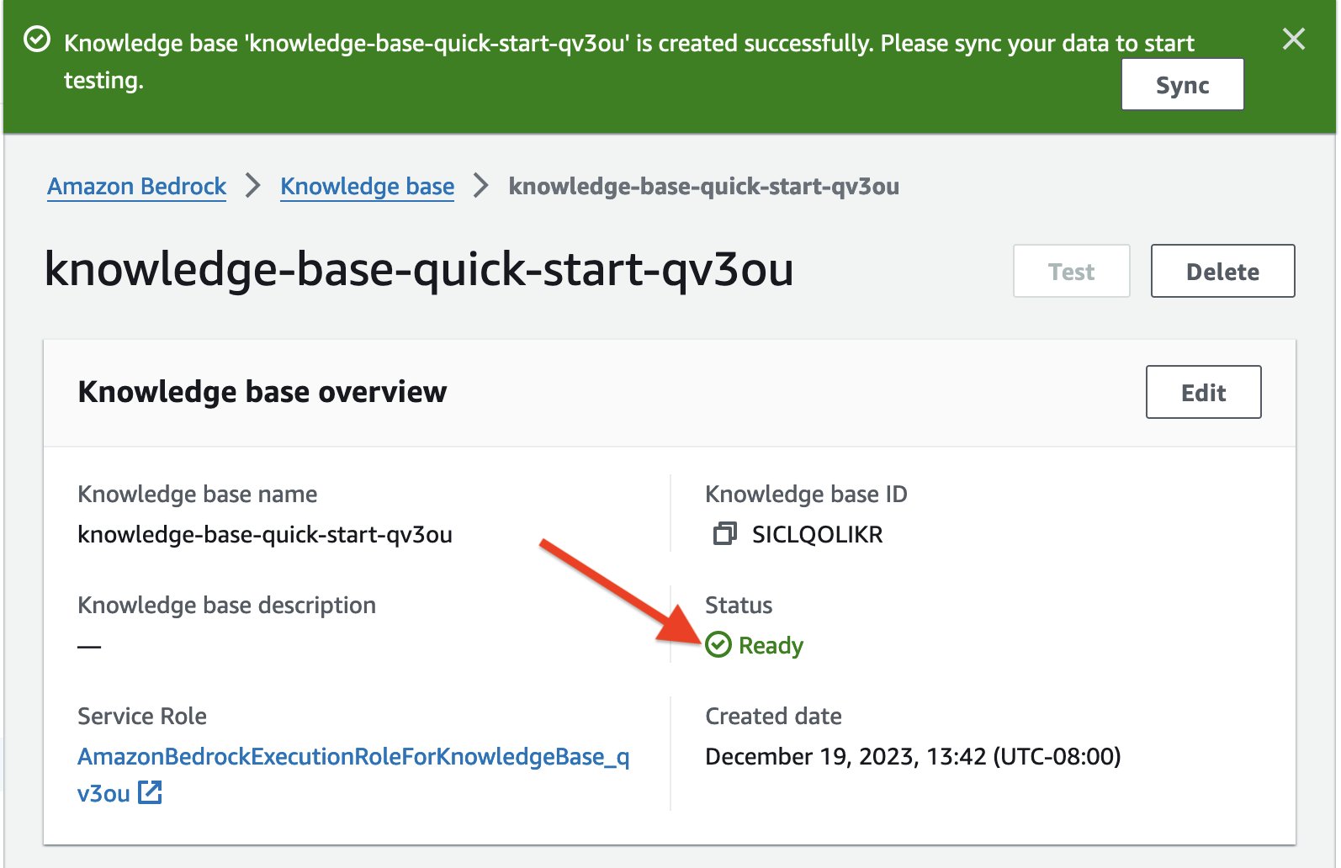The height and width of the screenshot is (868, 1341).
Task: Click the Knowledge base name label
Action: [197, 494]
